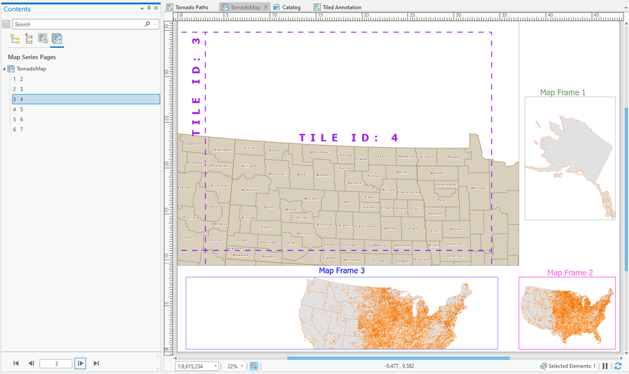The height and width of the screenshot is (374, 629).
Task: Click the Contents search input field
Action: tap(77, 24)
